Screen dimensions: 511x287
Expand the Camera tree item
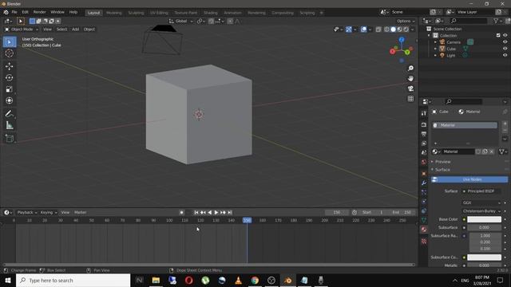click(x=435, y=42)
